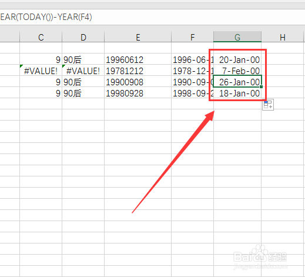Screen dimensions: 305x277
Task: Select cell containing 19960612
Action: tap(138, 59)
